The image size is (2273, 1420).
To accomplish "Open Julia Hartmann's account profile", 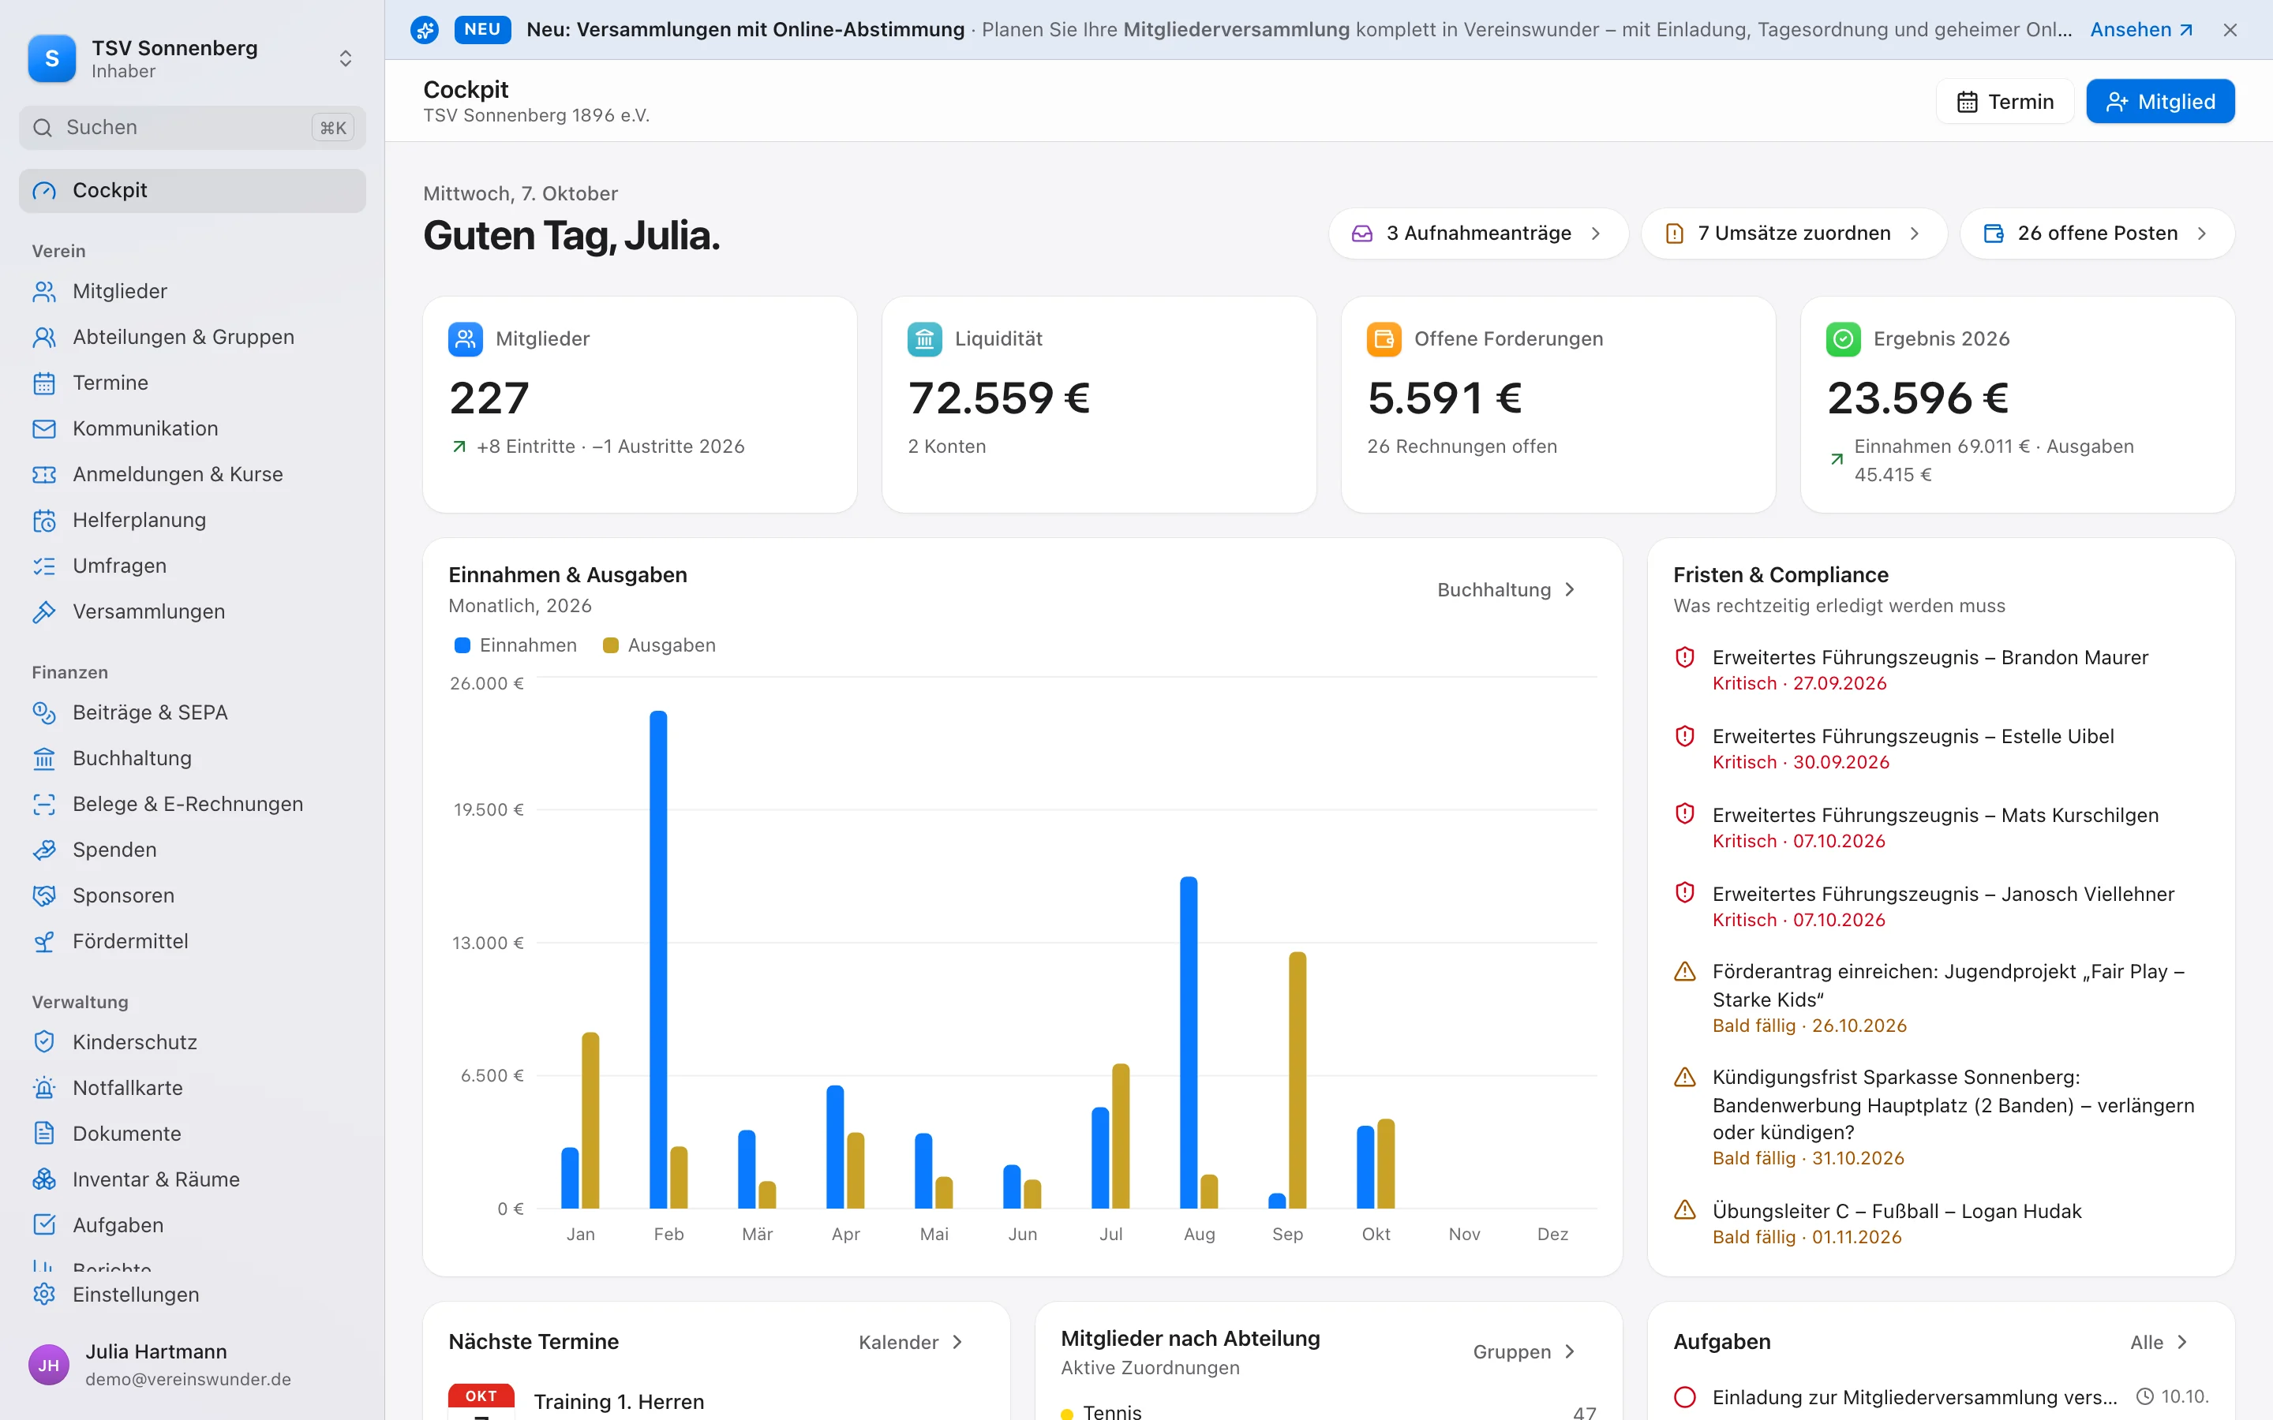I will 192,1365.
